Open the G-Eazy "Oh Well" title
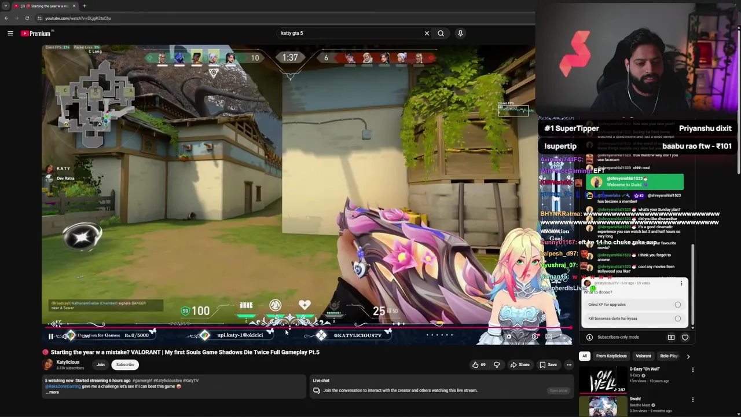 [644, 369]
